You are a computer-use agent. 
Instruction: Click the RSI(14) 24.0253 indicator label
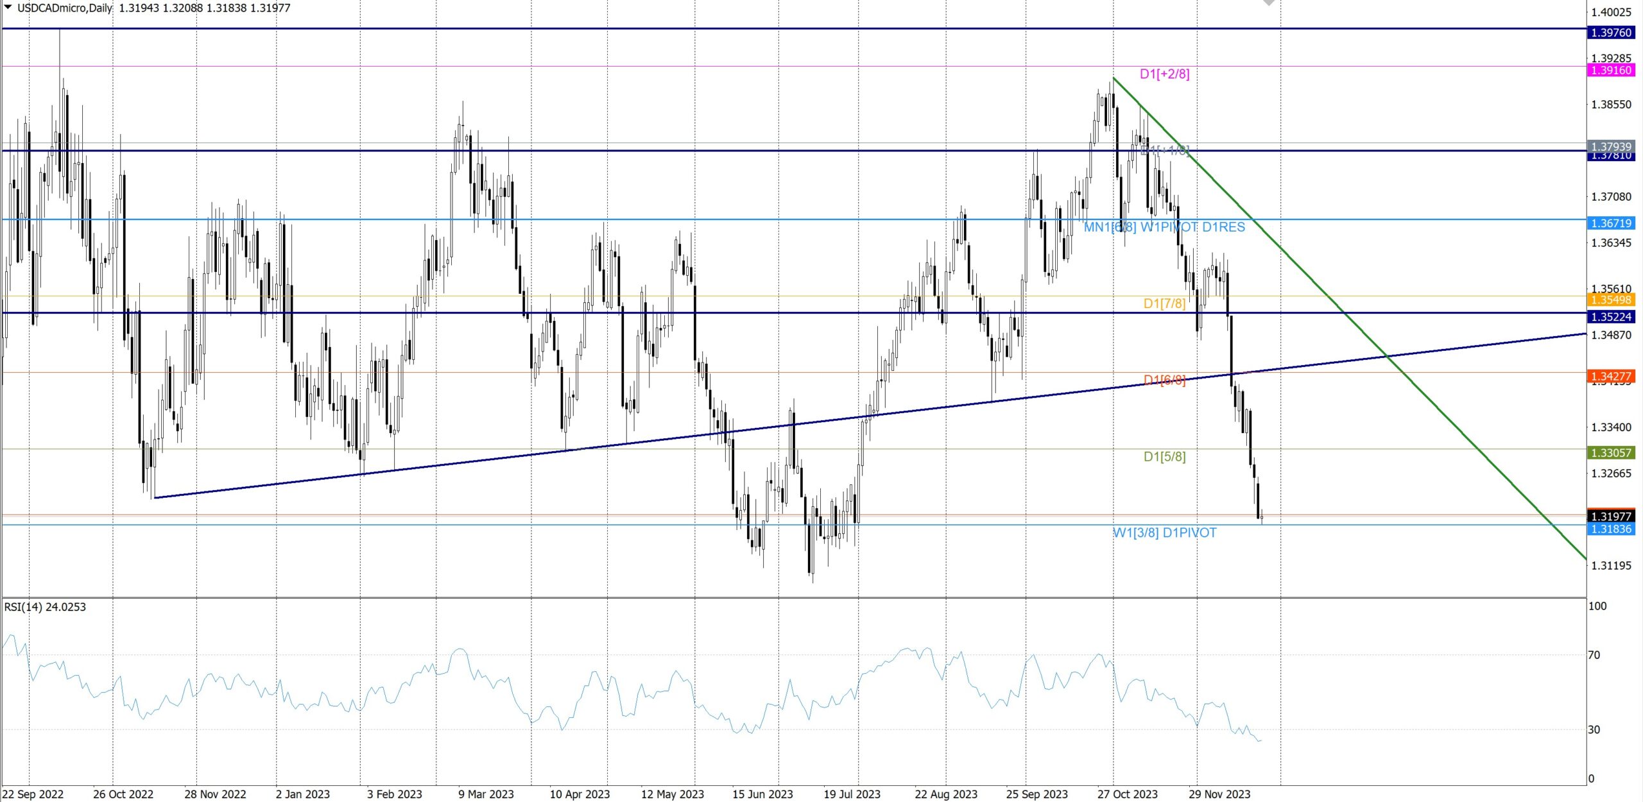coord(45,607)
